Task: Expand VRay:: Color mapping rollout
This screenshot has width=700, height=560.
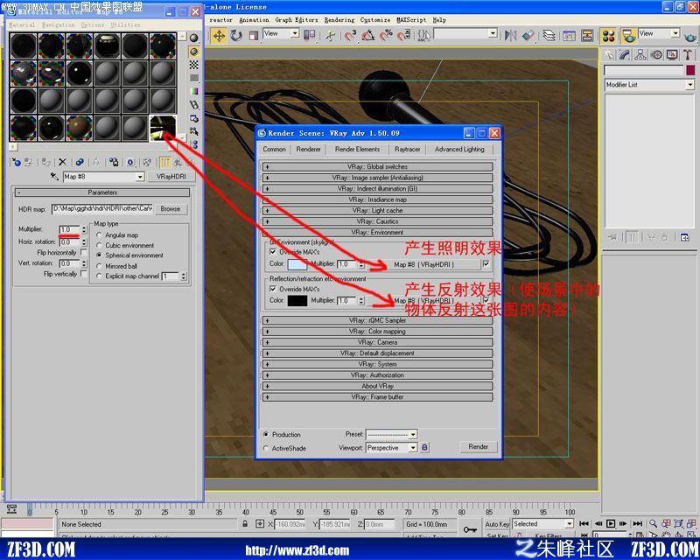Action: pyautogui.click(x=378, y=332)
